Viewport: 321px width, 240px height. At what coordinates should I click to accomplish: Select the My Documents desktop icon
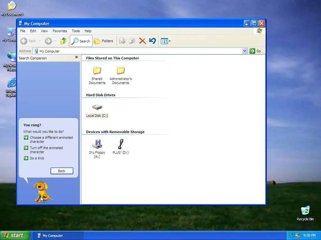pyautogui.click(x=12, y=8)
